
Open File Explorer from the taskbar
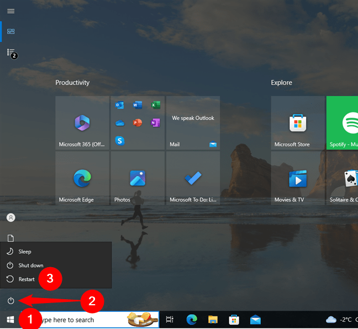point(213,320)
